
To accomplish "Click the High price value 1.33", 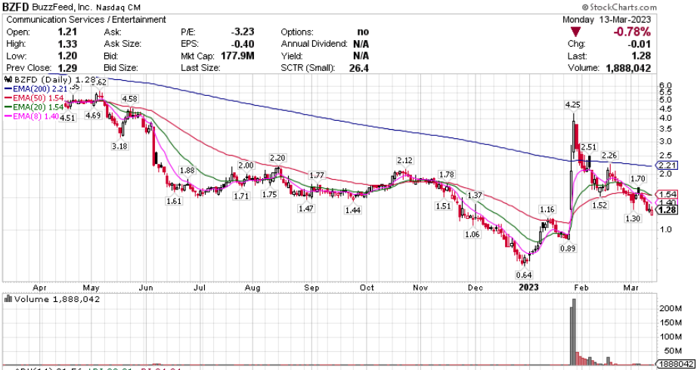I will click(67, 44).
